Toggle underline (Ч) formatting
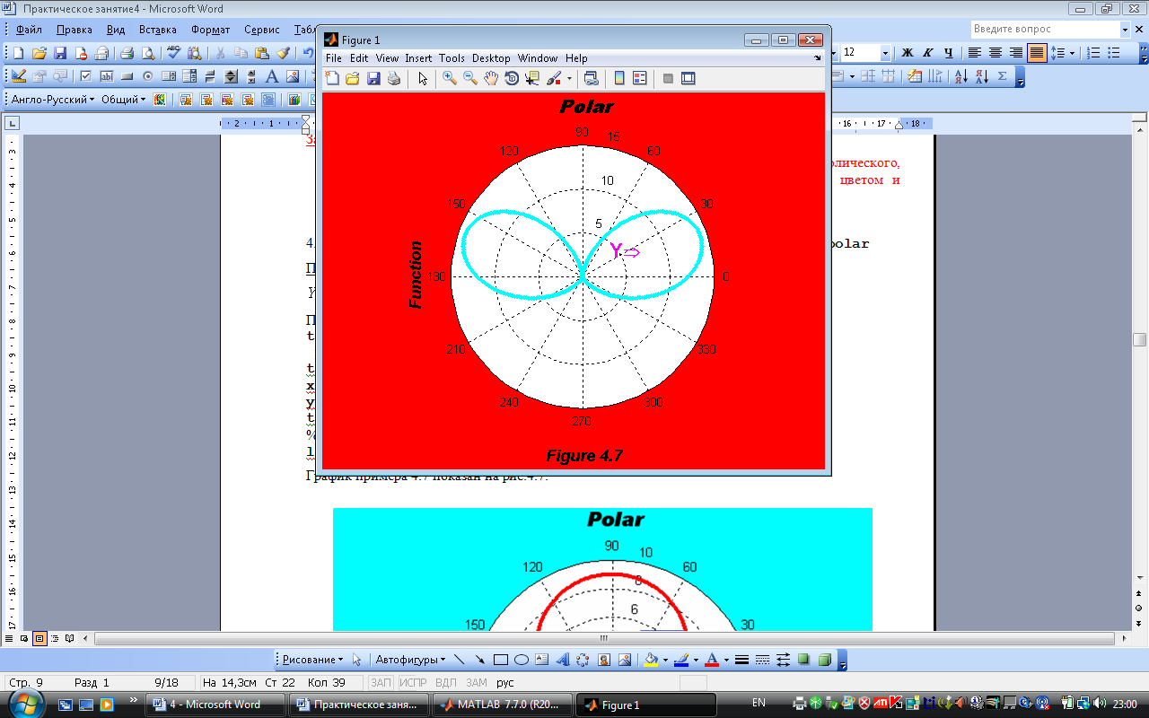Viewport: 1149px width, 718px height. click(949, 53)
